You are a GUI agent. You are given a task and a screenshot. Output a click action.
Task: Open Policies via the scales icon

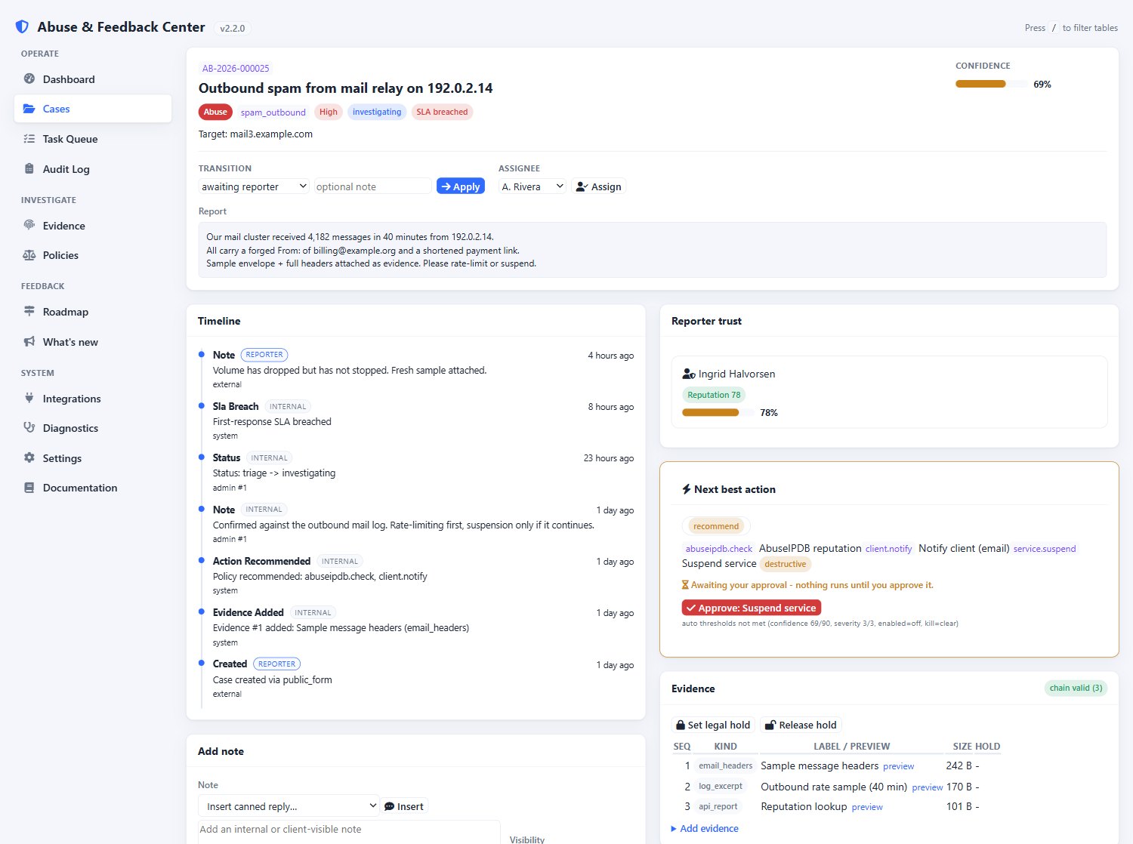point(29,255)
